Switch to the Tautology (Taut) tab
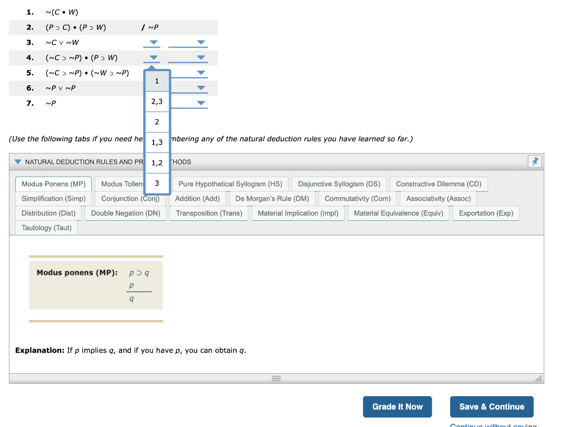The height and width of the screenshot is (427, 574). (46, 228)
